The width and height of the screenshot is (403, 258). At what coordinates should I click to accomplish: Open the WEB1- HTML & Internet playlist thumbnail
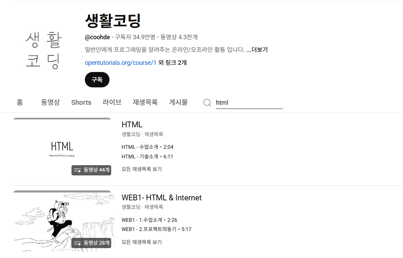62,220
